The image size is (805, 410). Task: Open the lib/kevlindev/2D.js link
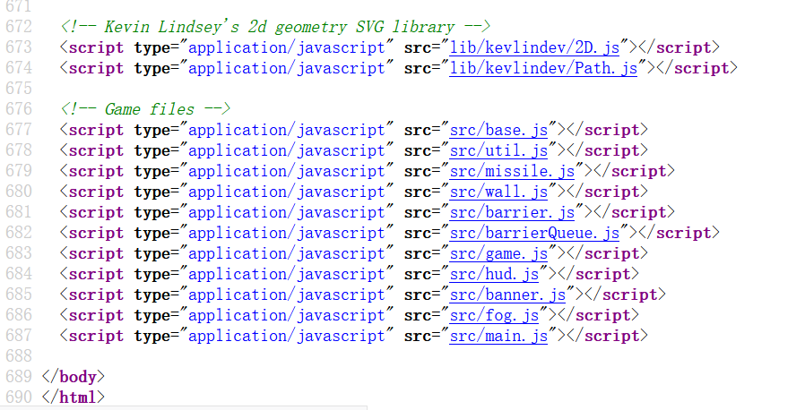click(534, 47)
